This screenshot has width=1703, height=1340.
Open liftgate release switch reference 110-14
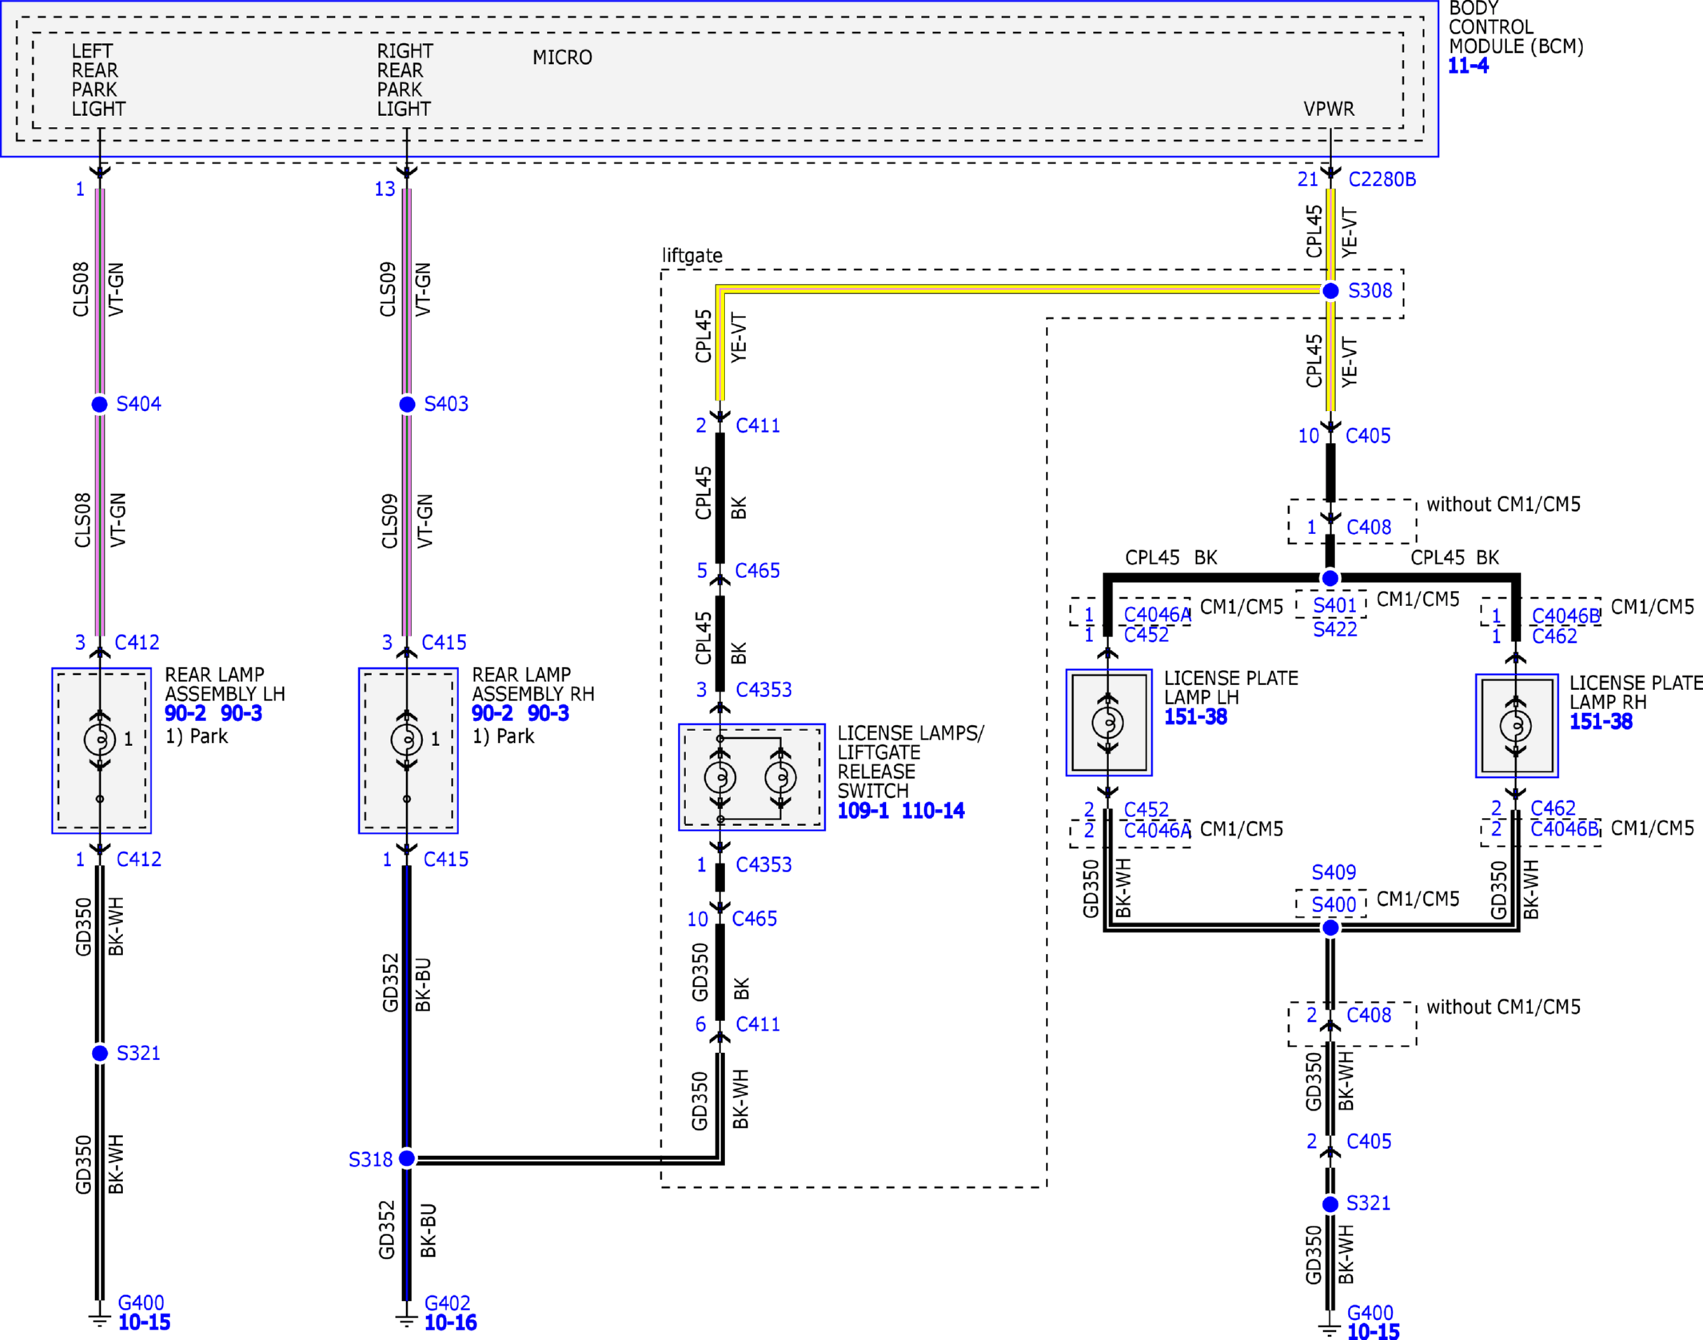coord(933,811)
